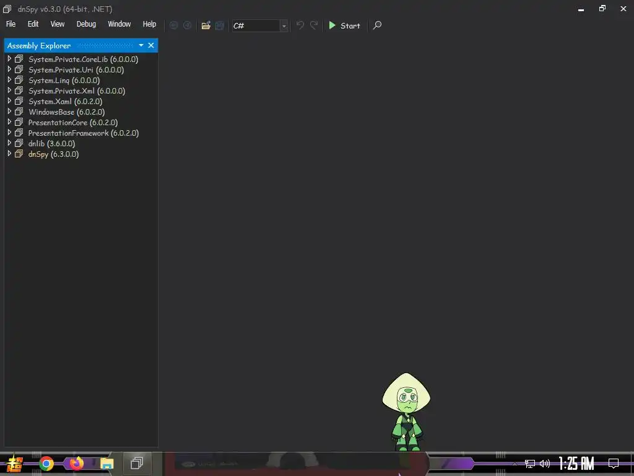Select System.Private.Uri (6.0.0.0) text
The height and width of the screenshot is (476, 634).
(76, 69)
